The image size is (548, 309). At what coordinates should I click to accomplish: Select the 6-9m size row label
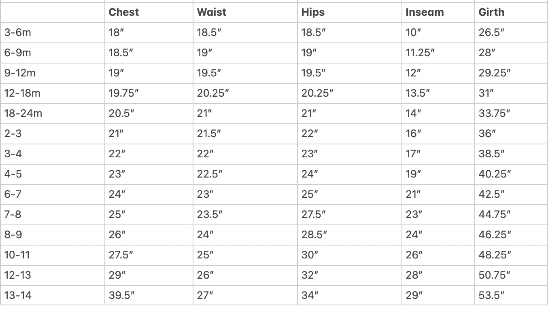coord(18,53)
